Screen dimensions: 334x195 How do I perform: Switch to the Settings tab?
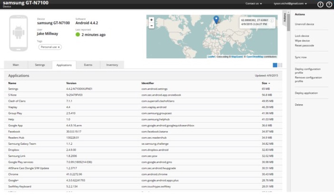[40, 65]
